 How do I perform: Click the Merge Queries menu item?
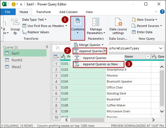pos(89,45)
